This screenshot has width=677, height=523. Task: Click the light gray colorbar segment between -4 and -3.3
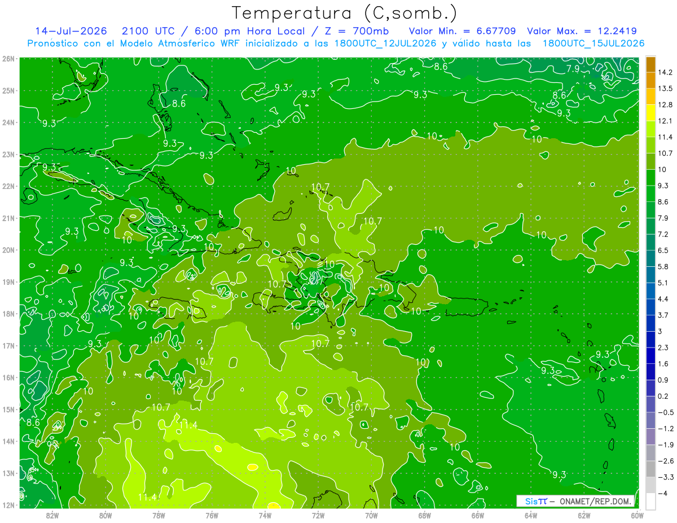[650, 485]
